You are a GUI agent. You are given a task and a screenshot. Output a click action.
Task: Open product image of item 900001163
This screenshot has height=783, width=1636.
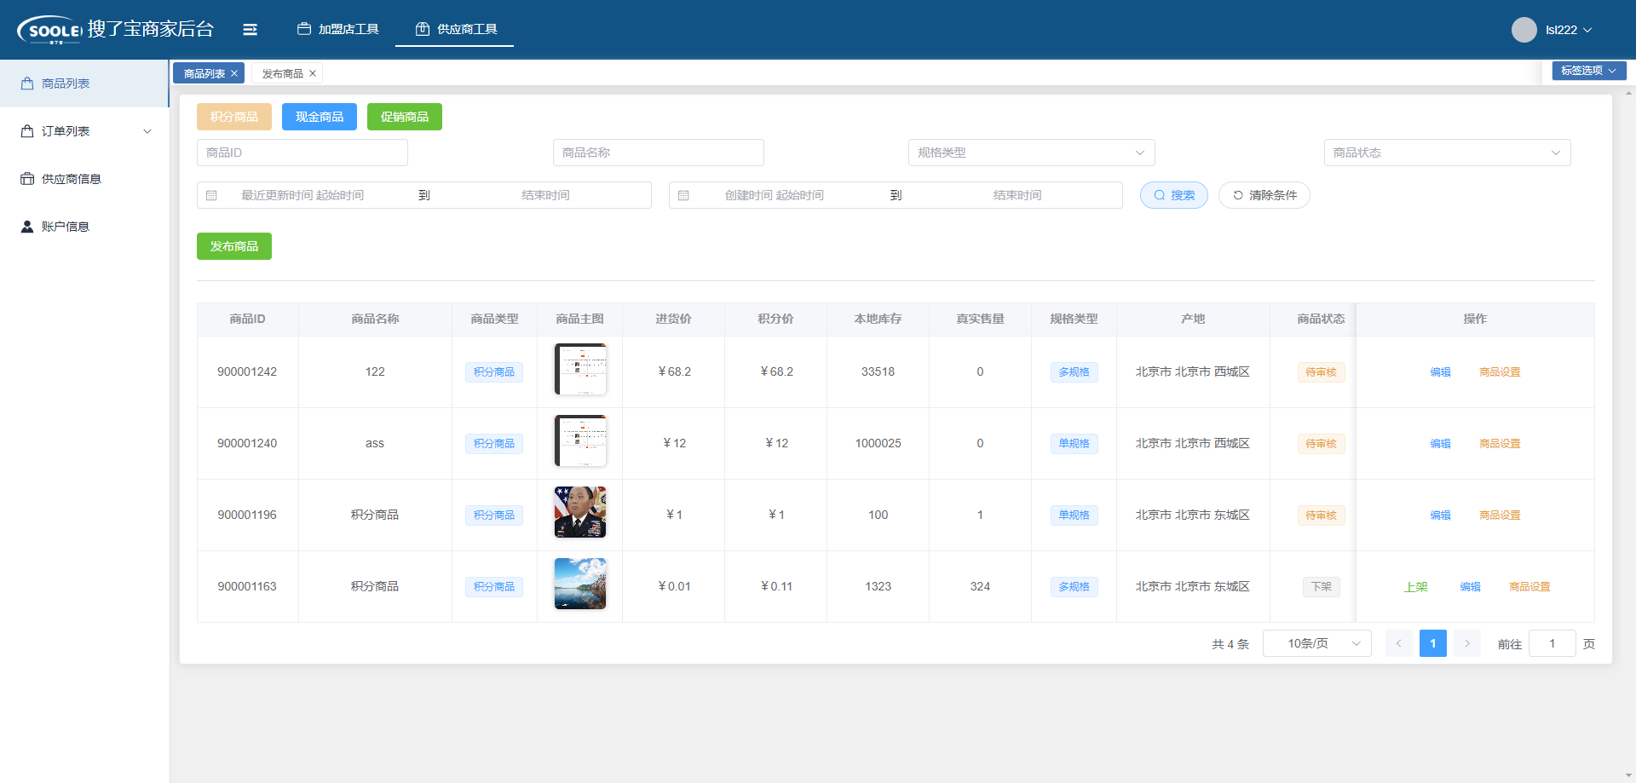[580, 584]
